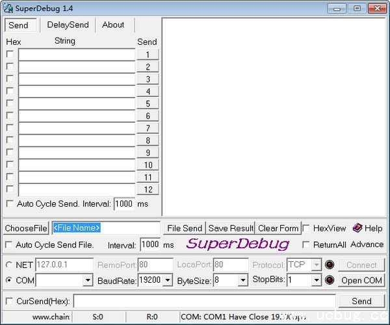The width and height of the screenshot is (390, 325).
Task: Click the Connect button
Action: (361, 265)
